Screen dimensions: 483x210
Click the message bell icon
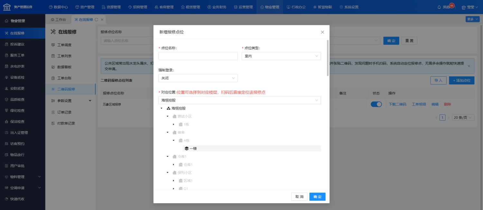click(x=439, y=7)
